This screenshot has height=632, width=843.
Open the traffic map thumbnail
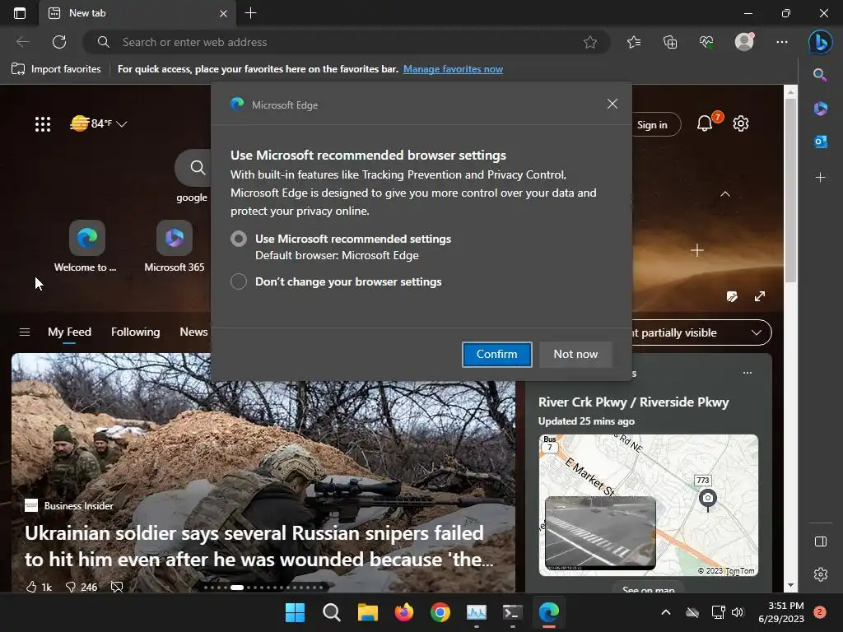649,505
